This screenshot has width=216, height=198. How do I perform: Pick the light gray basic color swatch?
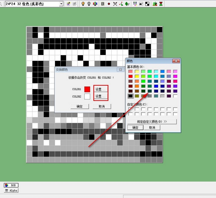click(x=162, y=96)
